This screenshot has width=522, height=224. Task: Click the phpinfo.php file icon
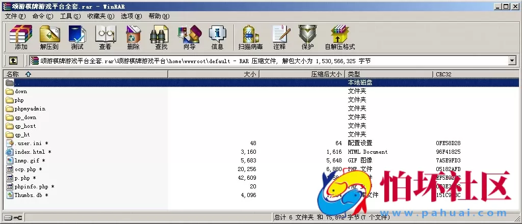(10, 186)
